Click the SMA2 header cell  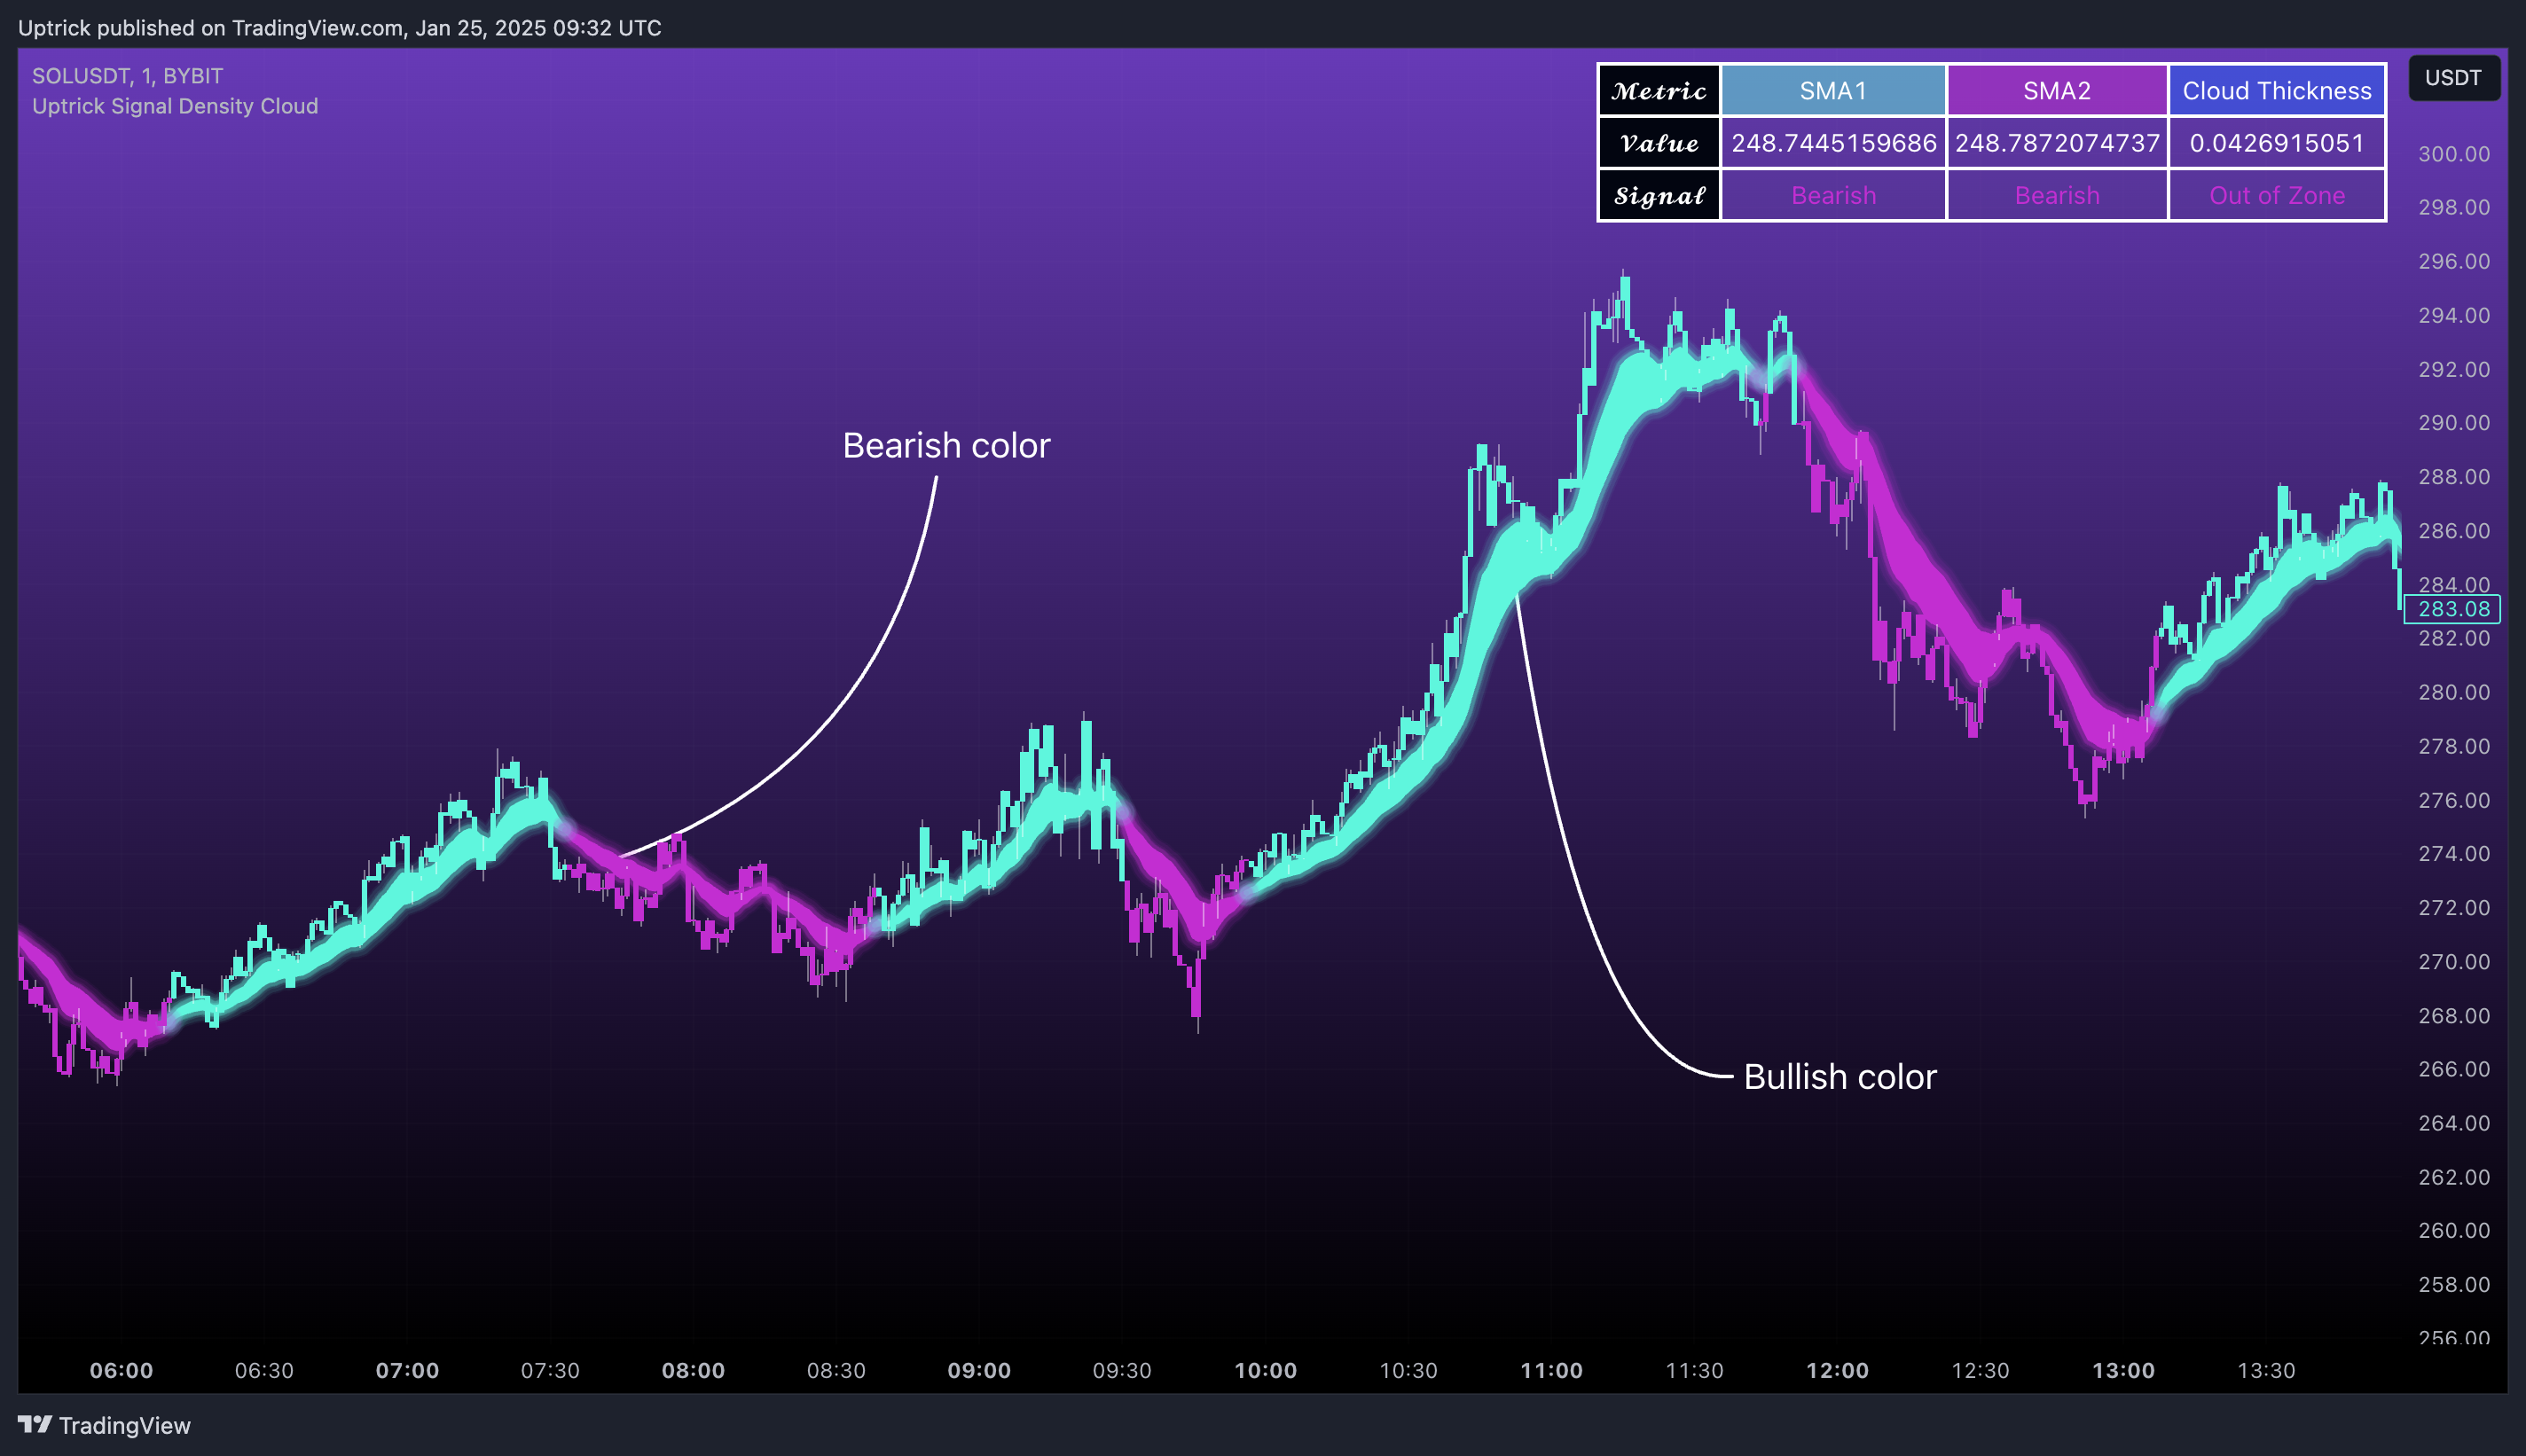tap(2057, 91)
